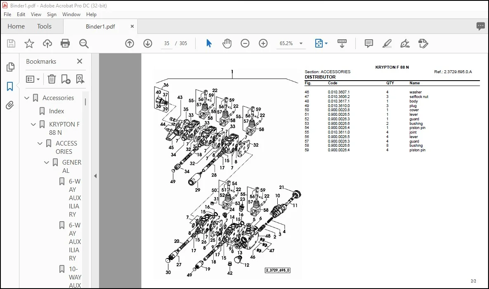Delete selected bookmark with trash icon
Image resolution: width=489 pixels, height=289 pixels.
pos(52,79)
